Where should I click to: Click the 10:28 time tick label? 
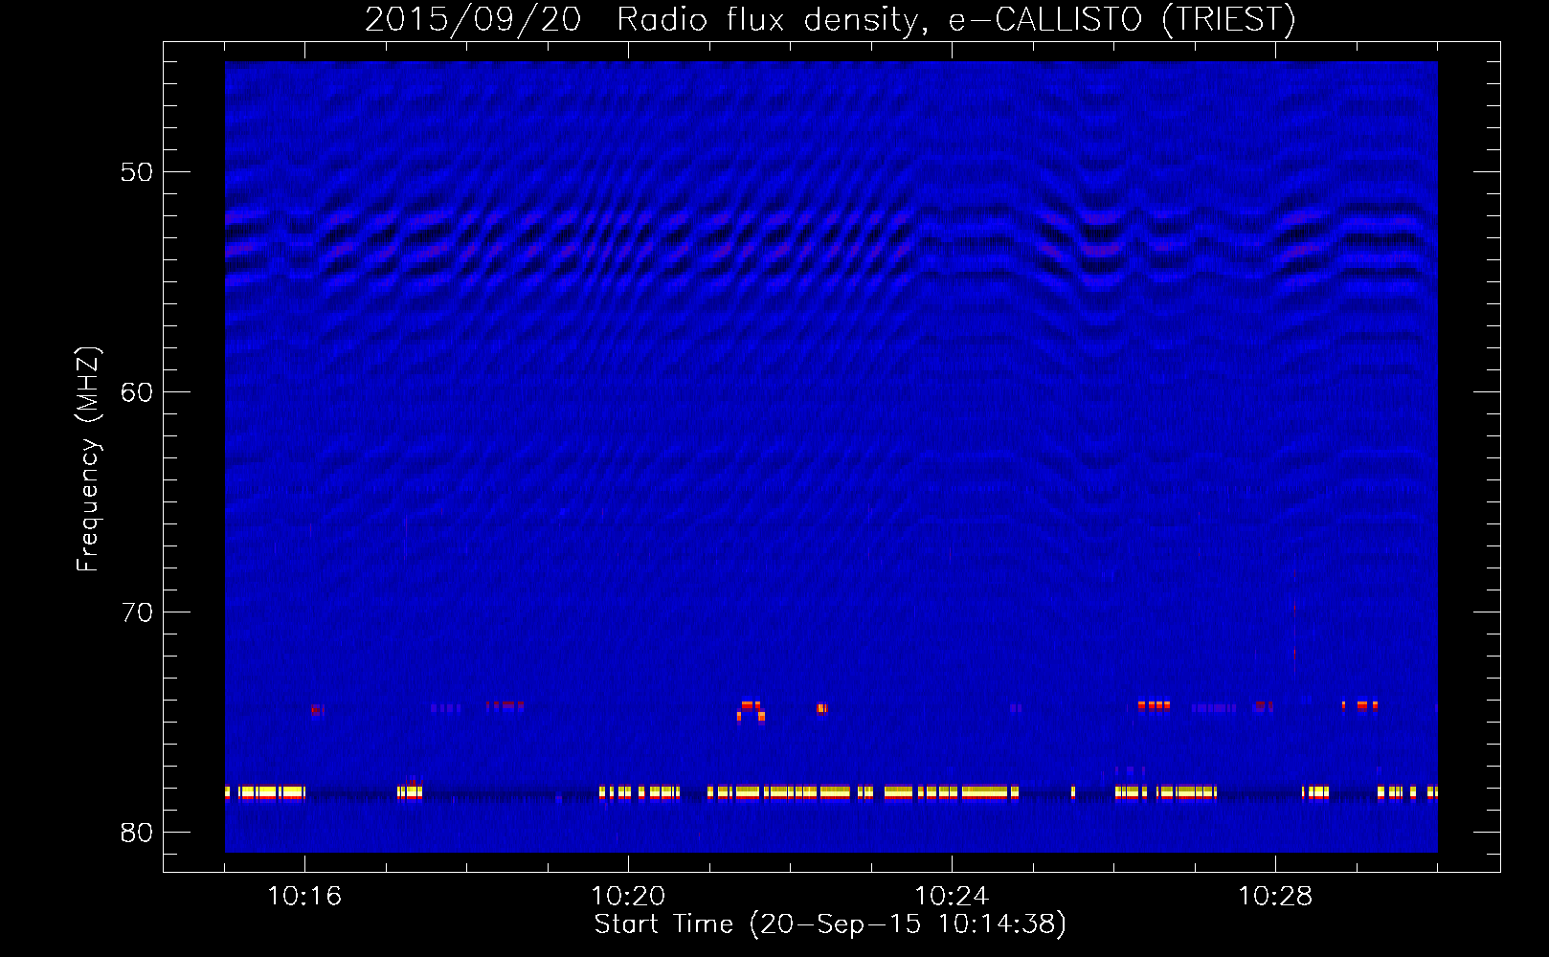(1275, 897)
